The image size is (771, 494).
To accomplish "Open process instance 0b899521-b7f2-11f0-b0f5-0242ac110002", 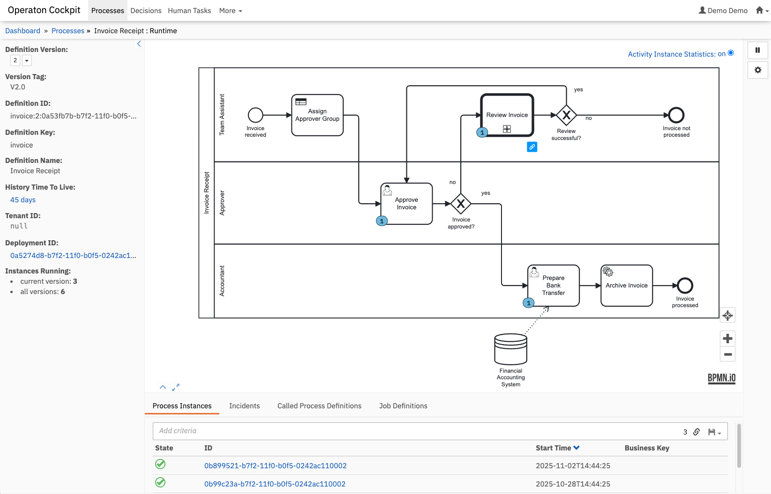I will pos(276,466).
